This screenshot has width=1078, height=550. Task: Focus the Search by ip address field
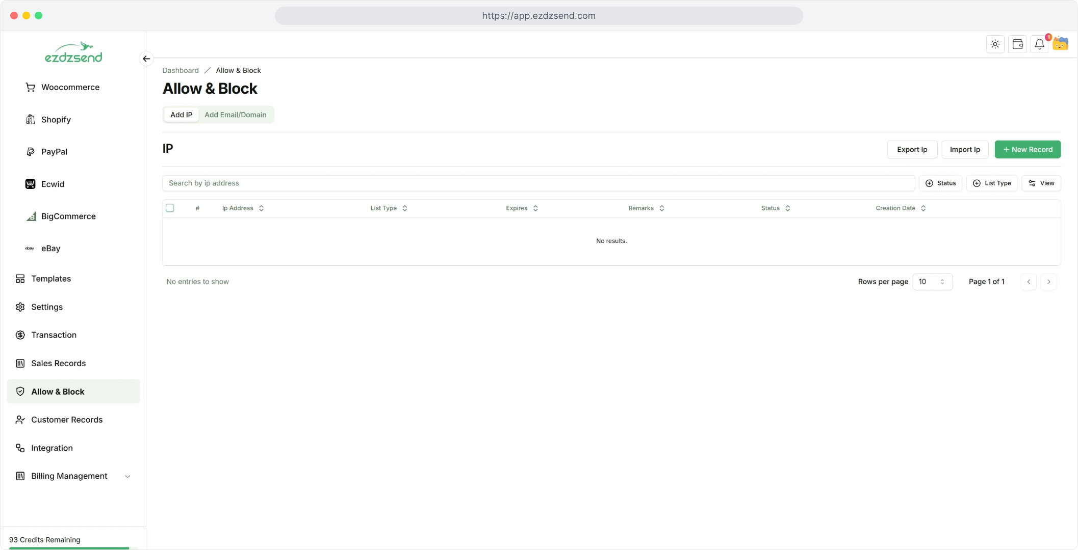coord(538,183)
